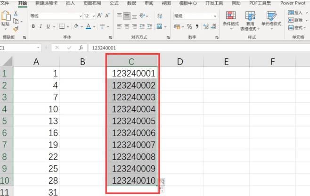Click the Merge and Center icon
Image resolution: width=310 pixels, height=196 pixels.
(159, 26)
